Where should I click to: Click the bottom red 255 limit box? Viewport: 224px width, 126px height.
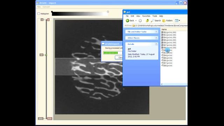click(49, 119)
